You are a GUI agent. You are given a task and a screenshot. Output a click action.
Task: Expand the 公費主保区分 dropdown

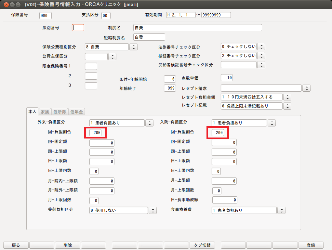coord(112,57)
